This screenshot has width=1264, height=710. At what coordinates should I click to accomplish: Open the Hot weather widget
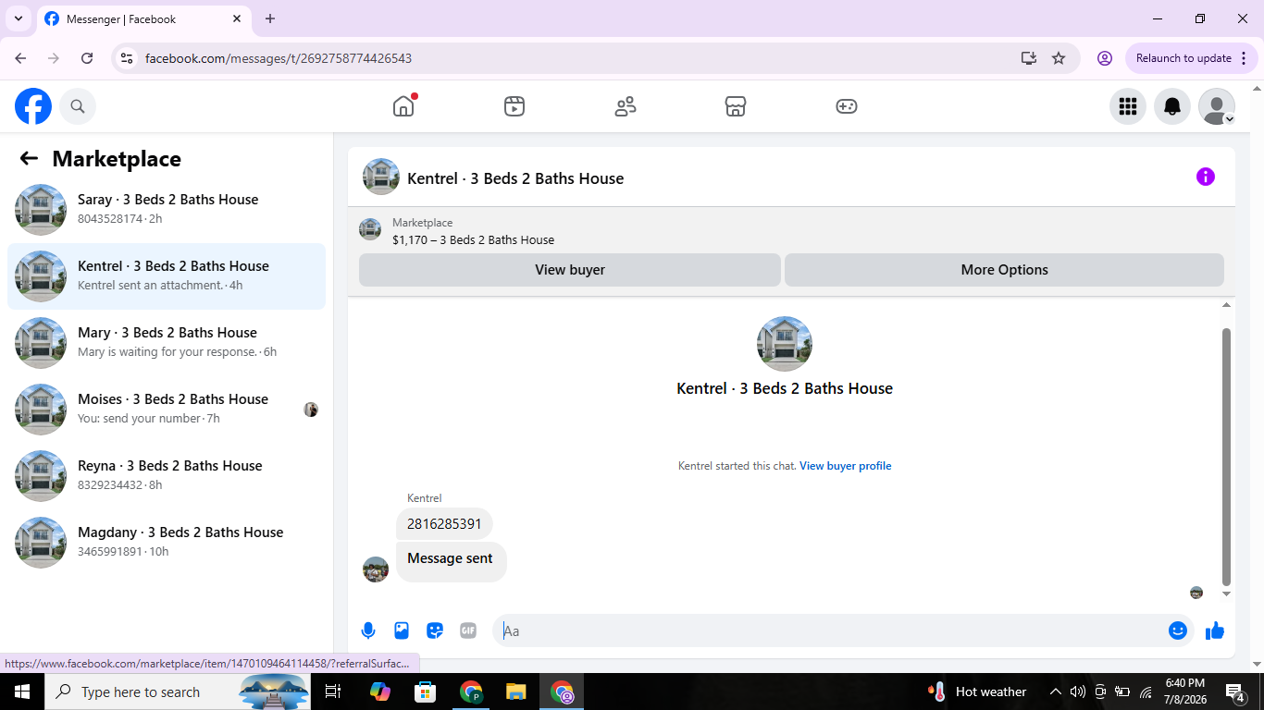click(977, 692)
